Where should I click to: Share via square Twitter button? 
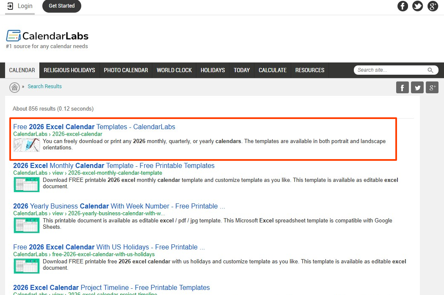417,87
